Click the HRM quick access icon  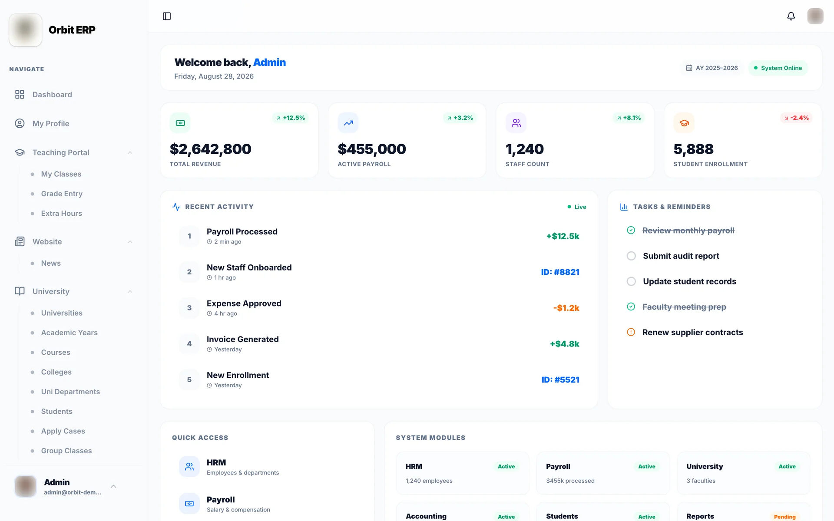189,467
